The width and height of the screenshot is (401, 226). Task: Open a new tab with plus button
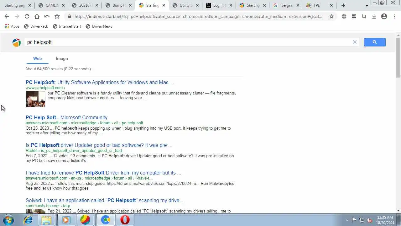343,5
